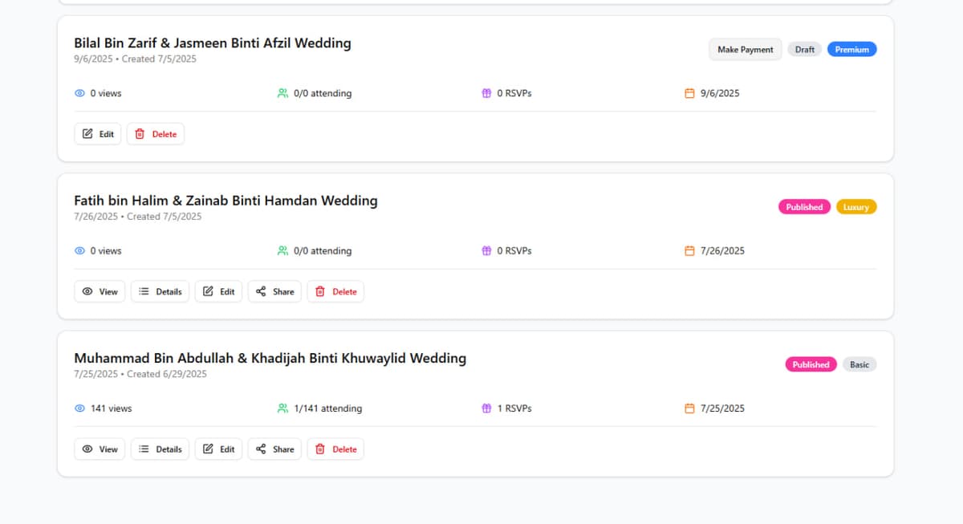The width and height of the screenshot is (963, 524).
Task: View the Muhammad Bin Abdullah wedding
Action: coord(100,449)
